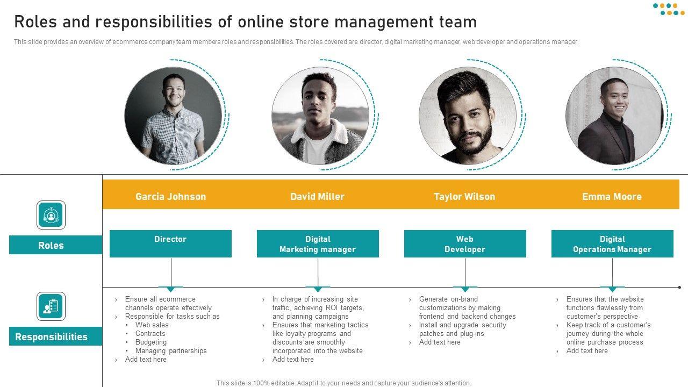Select David Miller's profile photo

click(320, 116)
